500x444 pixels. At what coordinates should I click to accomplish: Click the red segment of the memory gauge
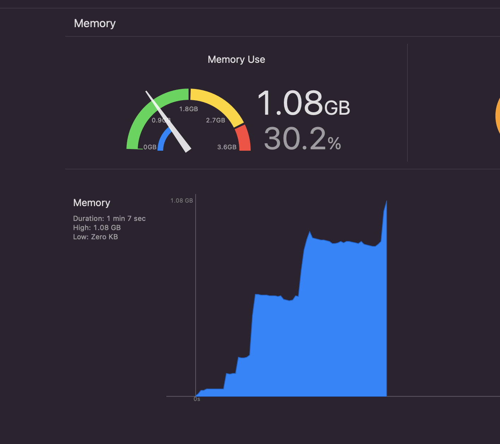coord(244,138)
